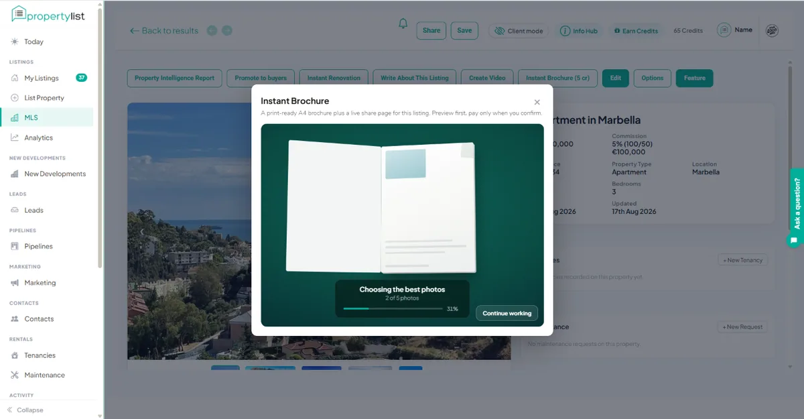This screenshot has width=804, height=419.
Task: Go to next listing arrow
Action: 227,30
